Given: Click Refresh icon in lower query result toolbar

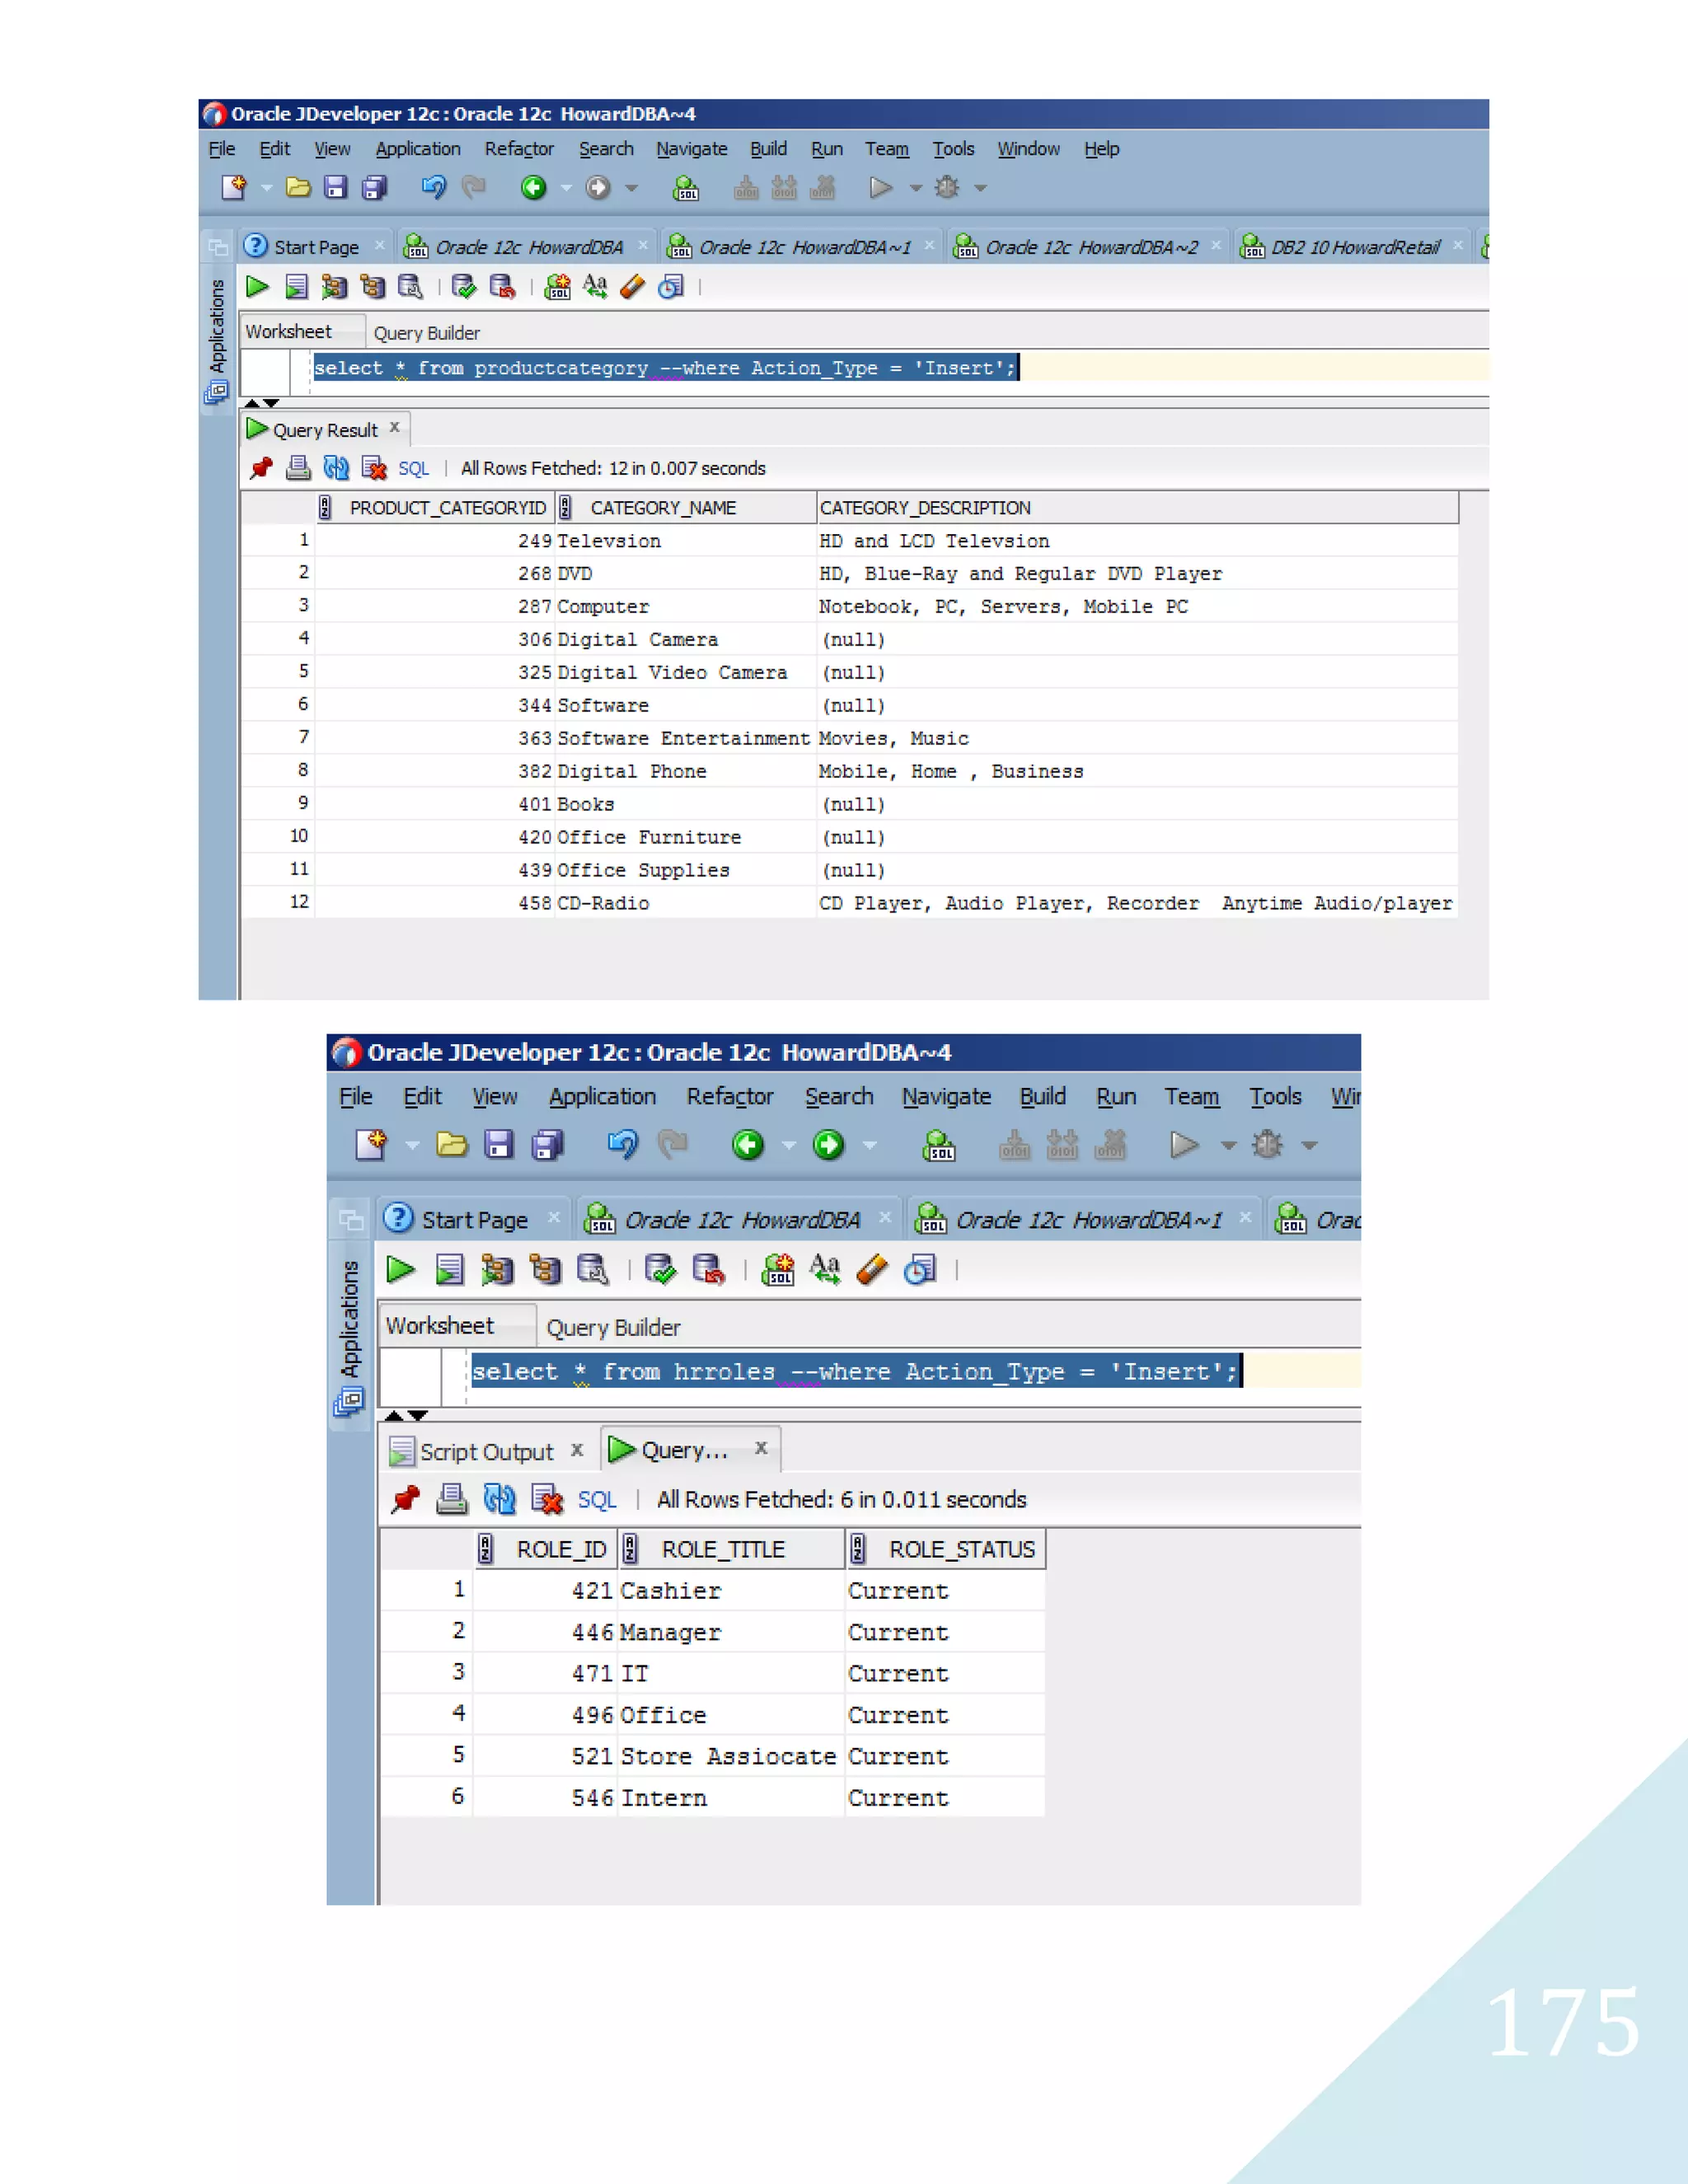Looking at the screenshot, I should 500,1499.
